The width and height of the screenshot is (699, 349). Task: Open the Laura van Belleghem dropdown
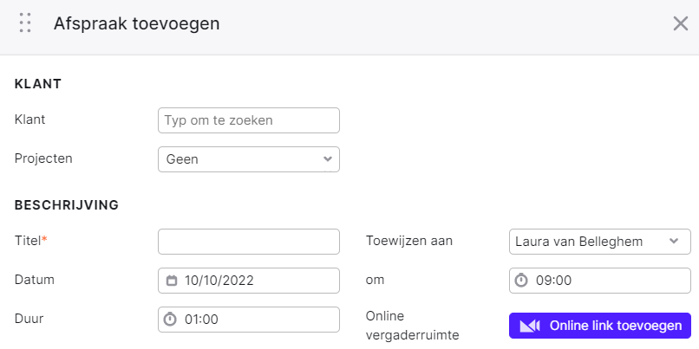[x=600, y=242]
